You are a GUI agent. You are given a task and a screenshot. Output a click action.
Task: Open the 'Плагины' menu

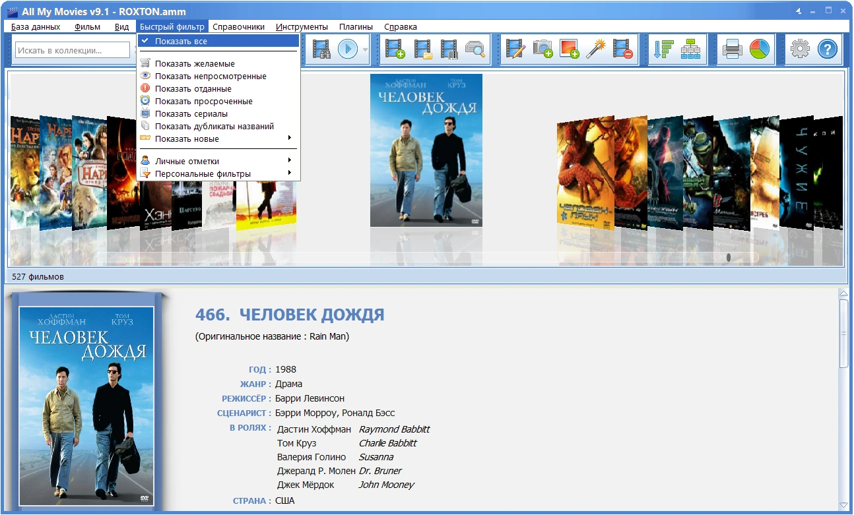(356, 26)
